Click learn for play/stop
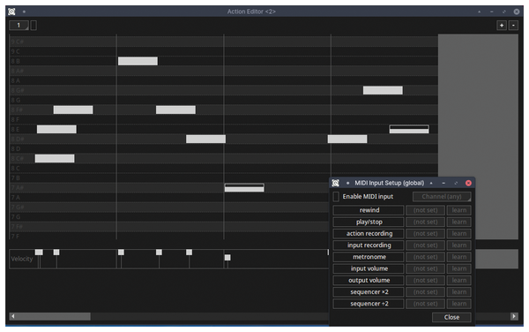 [458, 222]
